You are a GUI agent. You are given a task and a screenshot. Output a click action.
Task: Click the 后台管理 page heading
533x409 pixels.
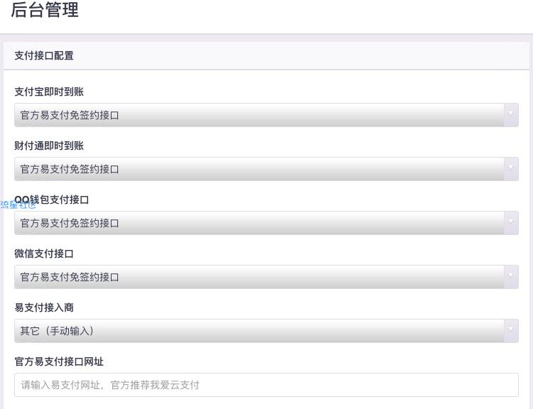[45, 11]
